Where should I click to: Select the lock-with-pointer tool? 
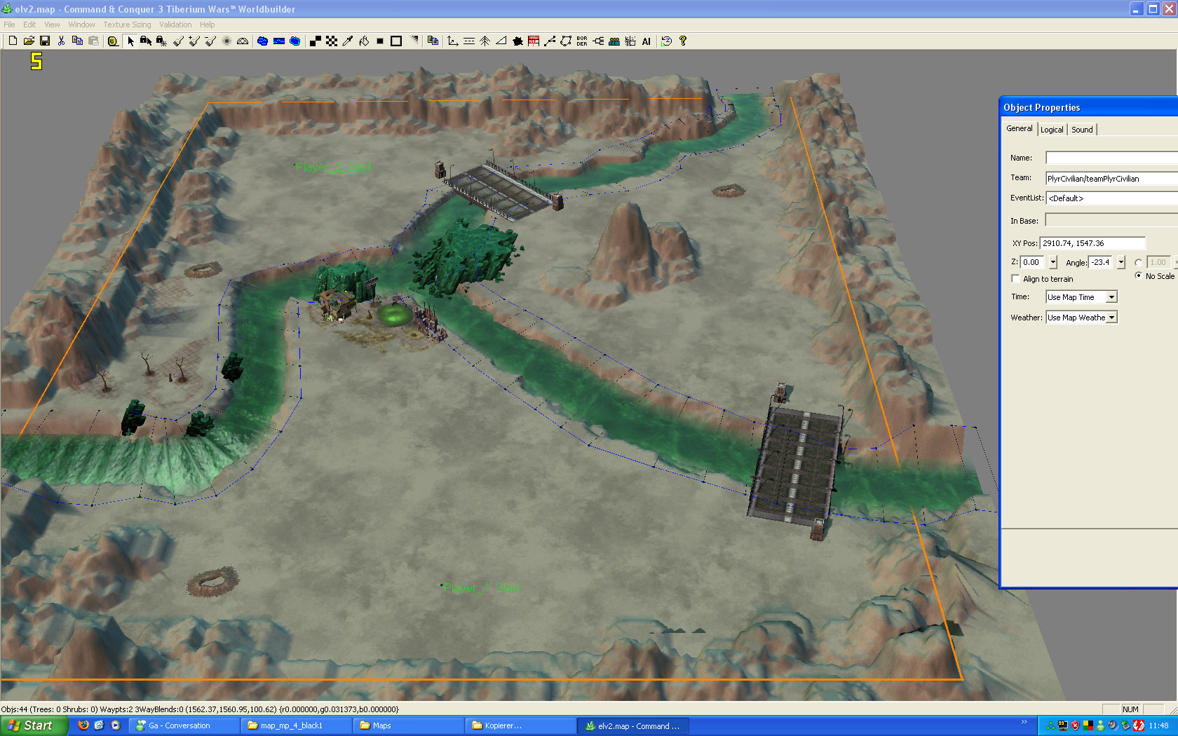[146, 41]
